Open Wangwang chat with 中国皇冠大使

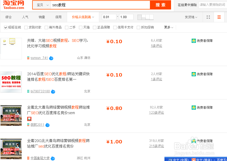[x=53, y=158]
